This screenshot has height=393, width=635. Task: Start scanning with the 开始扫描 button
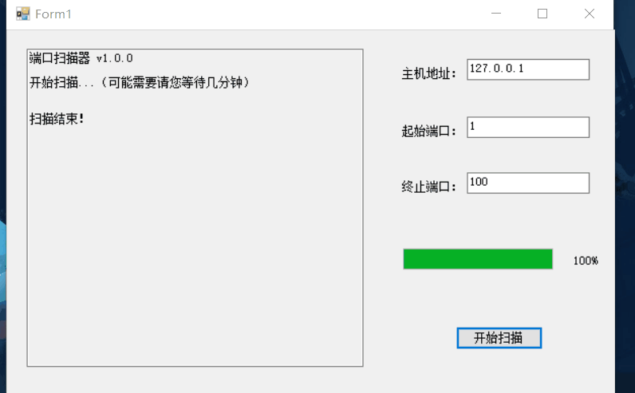click(499, 338)
